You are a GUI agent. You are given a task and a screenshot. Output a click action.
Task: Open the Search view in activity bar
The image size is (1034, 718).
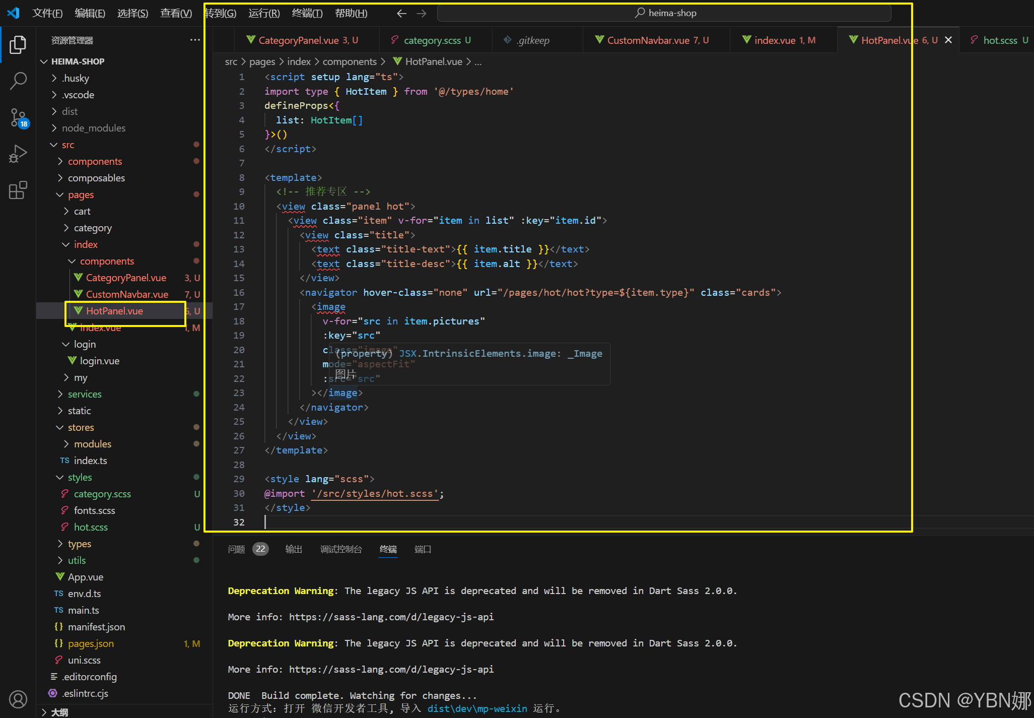pyautogui.click(x=18, y=81)
